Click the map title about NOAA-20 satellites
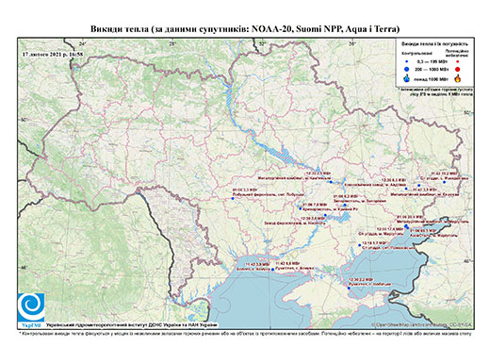Image resolution: width=490 pixels, height=347 pixels. tap(245, 29)
